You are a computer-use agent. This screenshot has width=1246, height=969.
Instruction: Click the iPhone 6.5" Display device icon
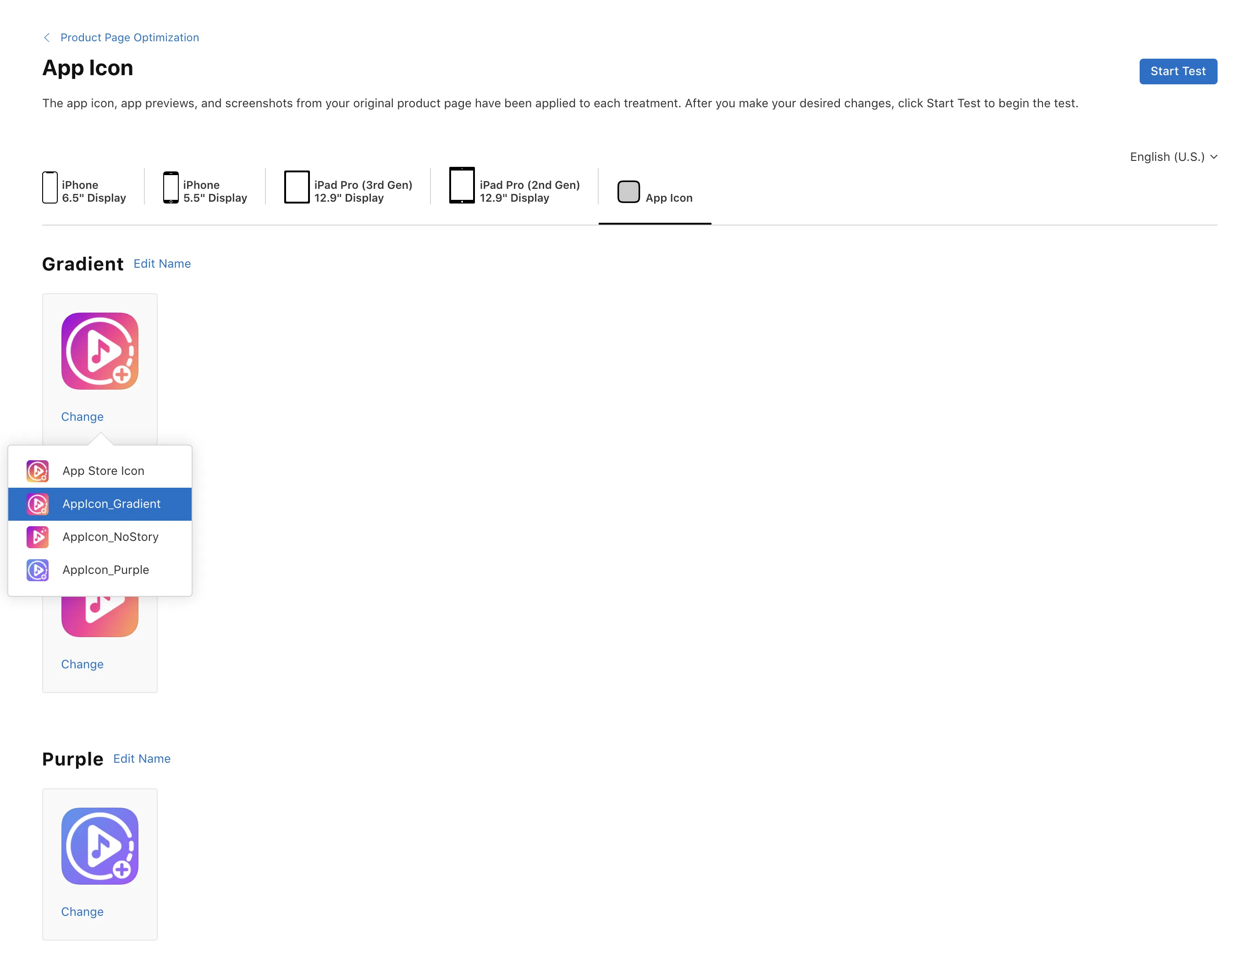50,187
